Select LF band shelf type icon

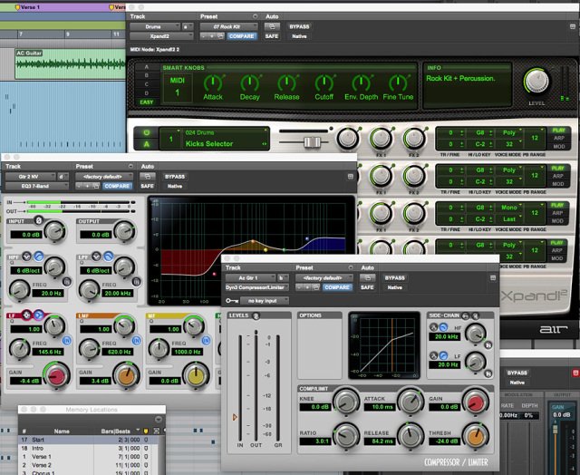(38, 315)
